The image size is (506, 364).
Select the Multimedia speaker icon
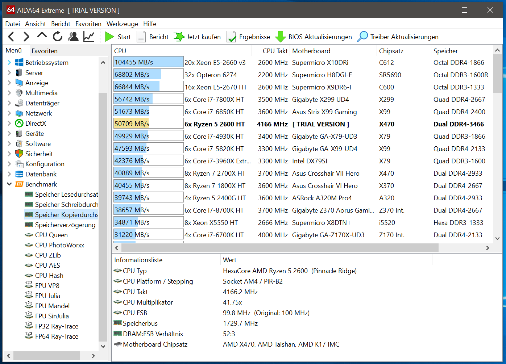pos(19,93)
